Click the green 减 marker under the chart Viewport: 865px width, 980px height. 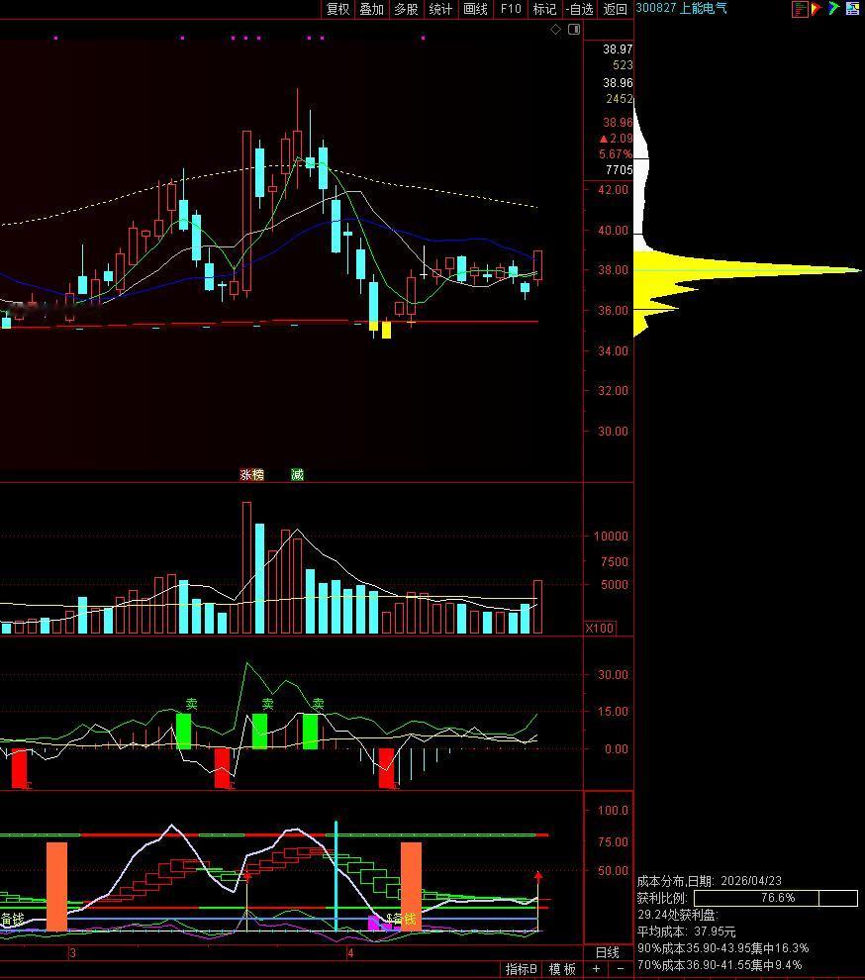(298, 474)
